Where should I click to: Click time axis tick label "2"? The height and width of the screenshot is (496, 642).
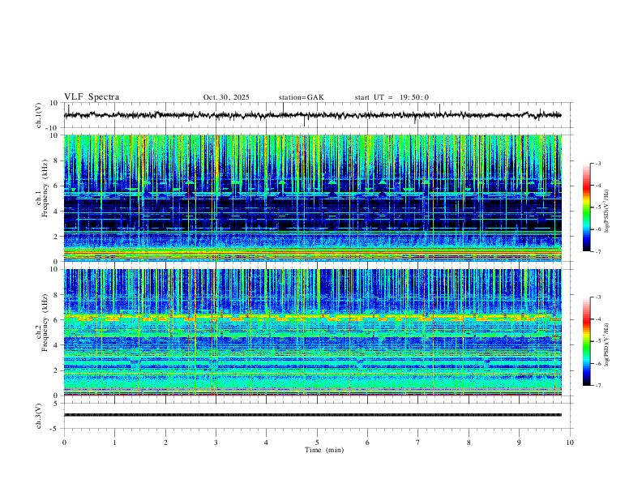tap(165, 443)
